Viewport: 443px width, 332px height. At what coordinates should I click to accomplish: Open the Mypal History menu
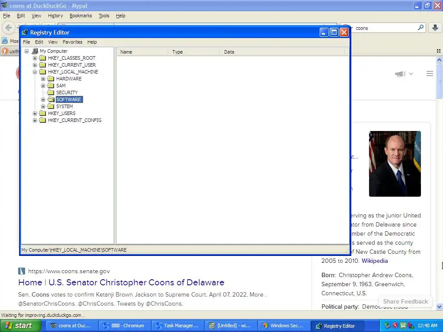55,16
